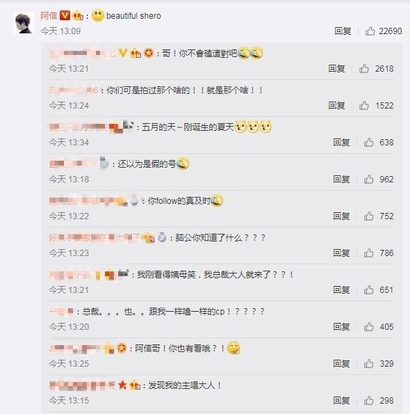This screenshot has height=414, width=410.
Task: Like the 13:24 comment with 1522 likes
Action: pos(364,105)
